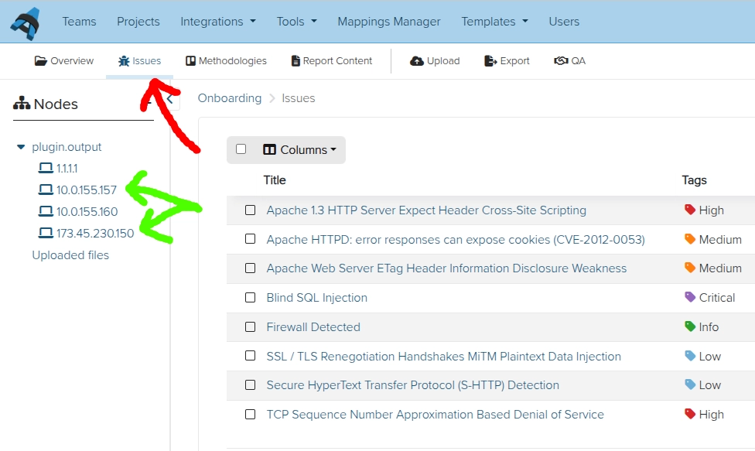Check the Secure HyperText Transfer Protocol issue
This screenshot has height=451, width=755.
coord(251,385)
